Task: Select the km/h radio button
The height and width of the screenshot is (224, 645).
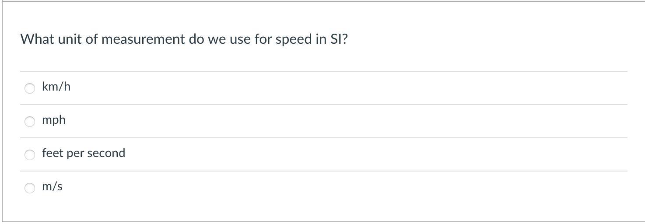Action: pos(30,88)
